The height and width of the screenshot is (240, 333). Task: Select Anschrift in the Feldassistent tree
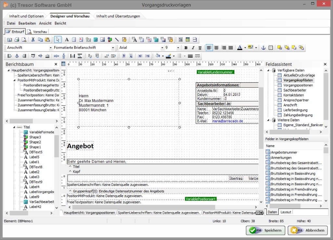(290, 105)
